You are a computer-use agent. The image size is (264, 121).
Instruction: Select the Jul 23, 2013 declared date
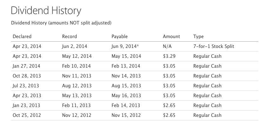pos(26,86)
